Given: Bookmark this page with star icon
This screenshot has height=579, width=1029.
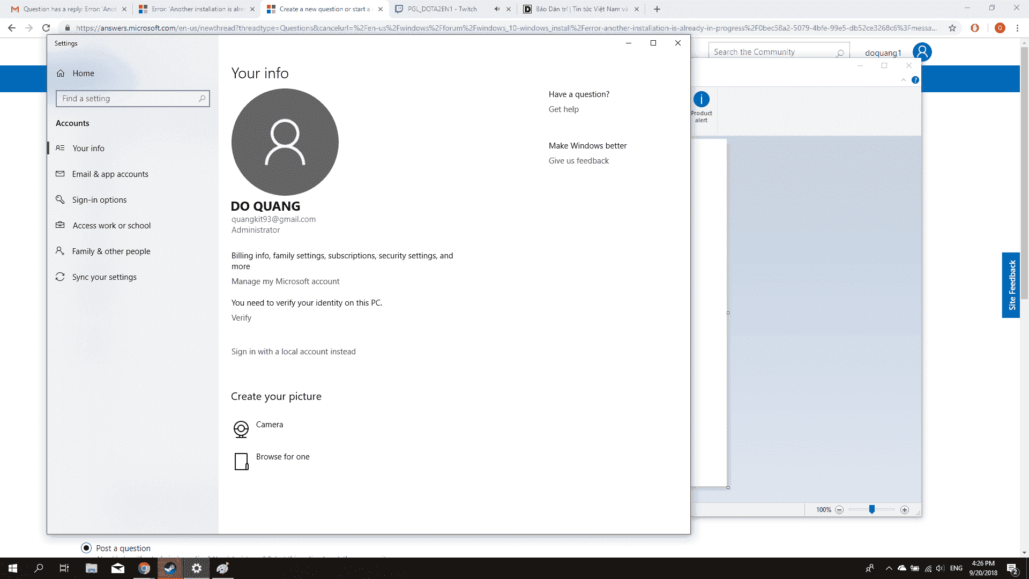Looking at the screenshot, I should (952, 28).
